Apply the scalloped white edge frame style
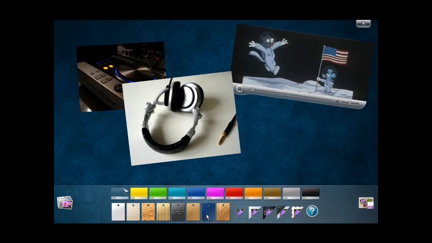432x243 pixels. (x=297, y=213)
